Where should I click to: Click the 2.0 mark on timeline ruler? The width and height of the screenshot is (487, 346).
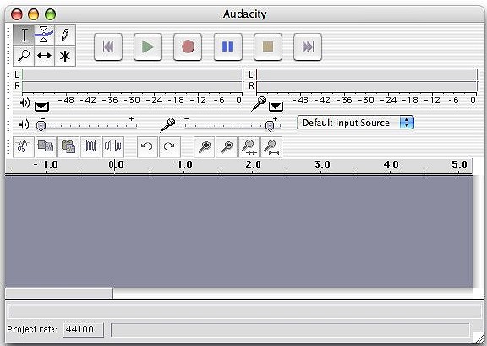pyautogui.click(x=253, y=165)
